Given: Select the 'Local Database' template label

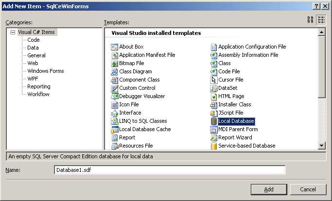Looking at the screenshot, I should pyautogui.click(x=236, y=121).
